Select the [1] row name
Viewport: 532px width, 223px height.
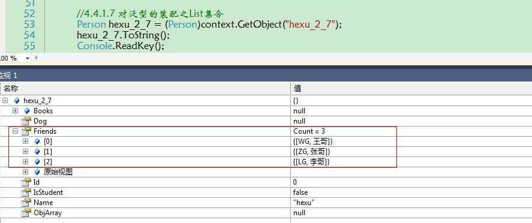pos(48,152)
